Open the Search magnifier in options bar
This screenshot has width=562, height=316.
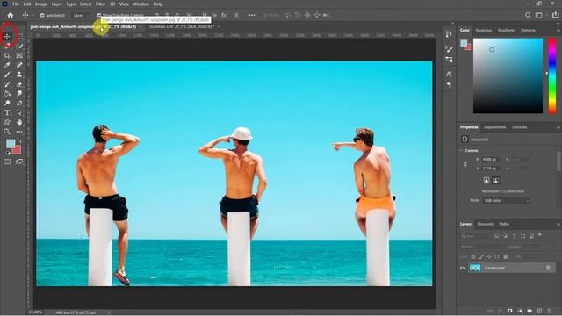528,15
